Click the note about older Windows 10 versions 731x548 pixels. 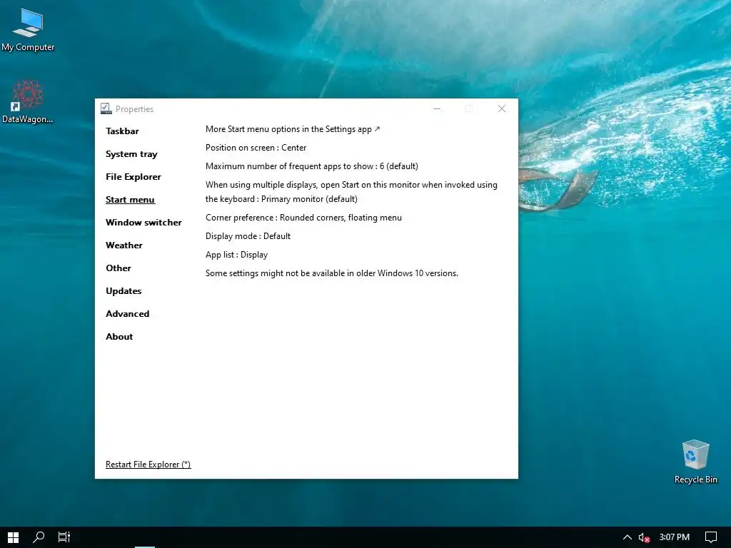(x=332, y=273)
